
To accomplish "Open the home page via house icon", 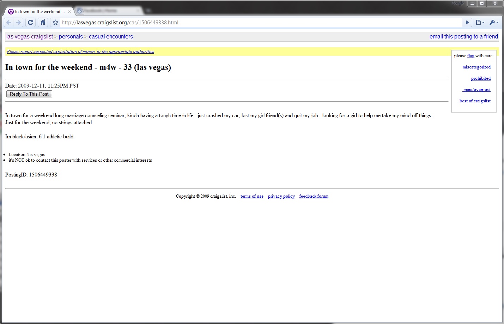I will (x=43, y=23).
